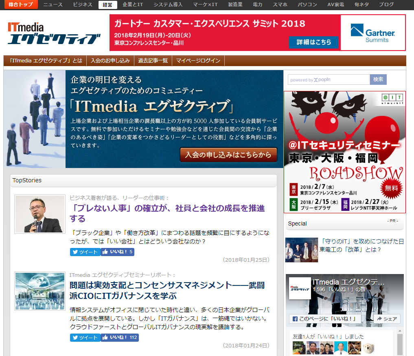The width and height of the screenshot is (414, 356).
Task: Click the @IT atmarkit logo in ad
Action: (392, 99)
